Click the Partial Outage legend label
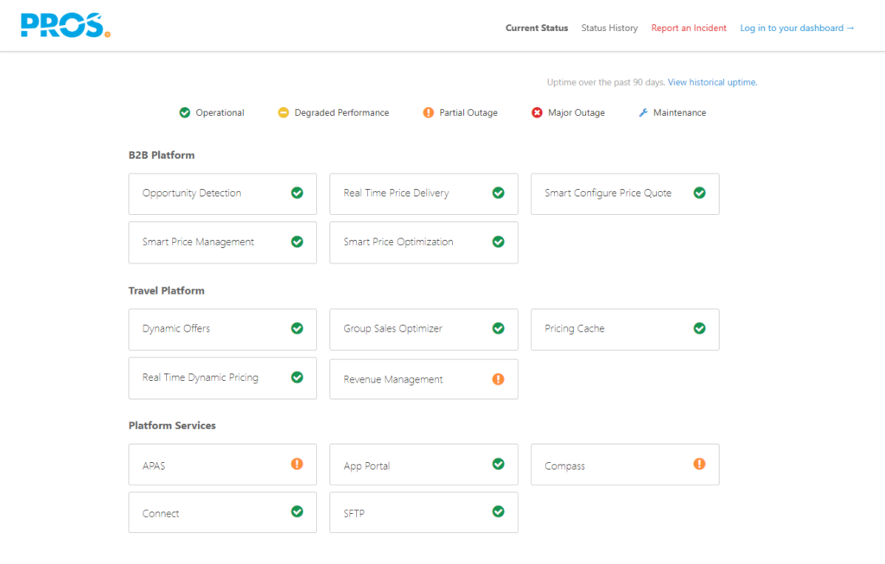 pyautogui.click(x=468, y=113)
